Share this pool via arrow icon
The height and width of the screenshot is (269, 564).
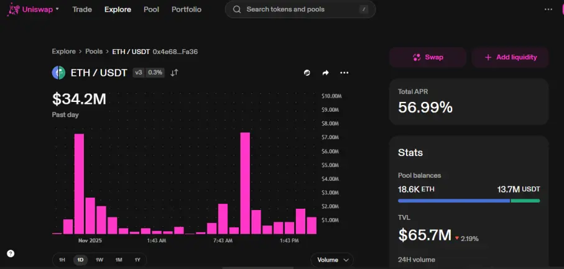click(325, 73)
